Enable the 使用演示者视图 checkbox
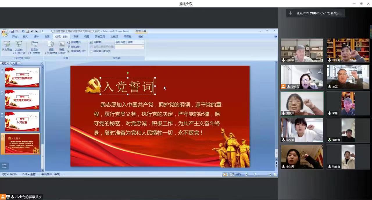Screen dimensions: 372x200 click(91, 51)
